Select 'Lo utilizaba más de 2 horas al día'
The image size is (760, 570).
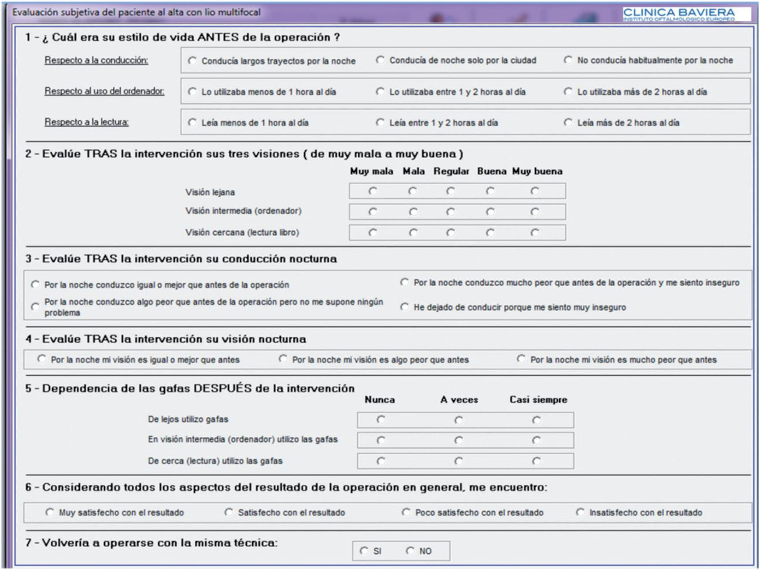point(568,92)
